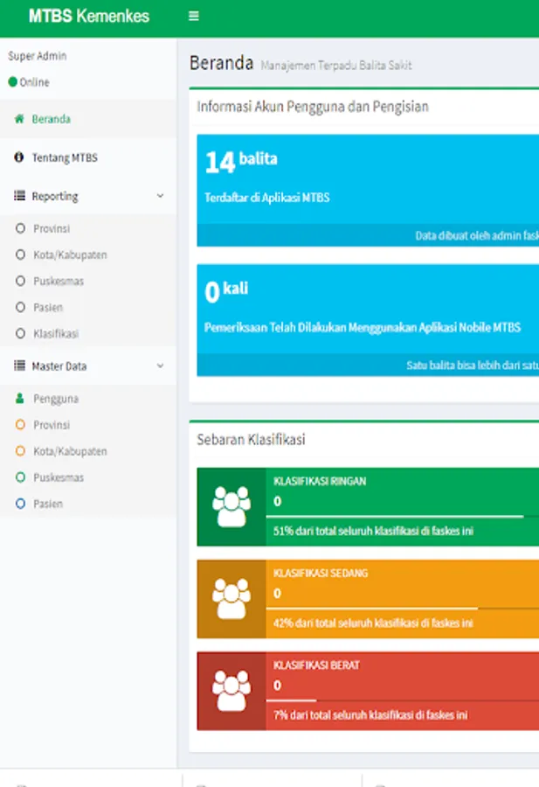Click the circle icon beside Reporting's Provinsi
The height and width of the screenshot is (787, 539).
[x=20, y=228]
